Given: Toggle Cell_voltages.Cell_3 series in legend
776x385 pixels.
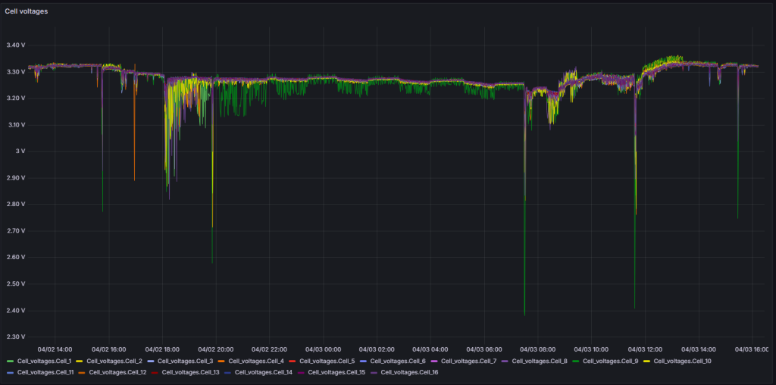Looking at the screenshot, I should 186,362.
